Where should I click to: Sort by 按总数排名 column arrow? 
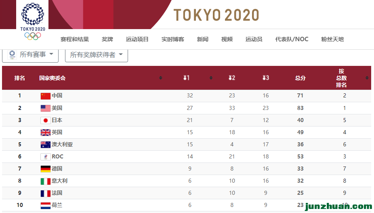click(367, 78)
